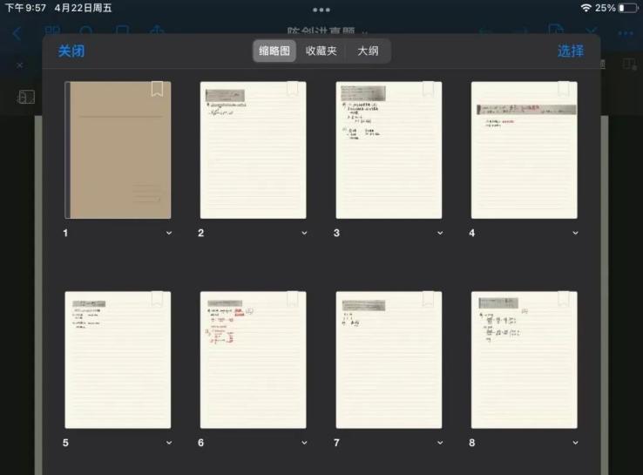Image resolution: width=643 pixels, height=475 pixels.
Task: Toggle bookmark on page 1 cover thumbnail
Action: 157,89
